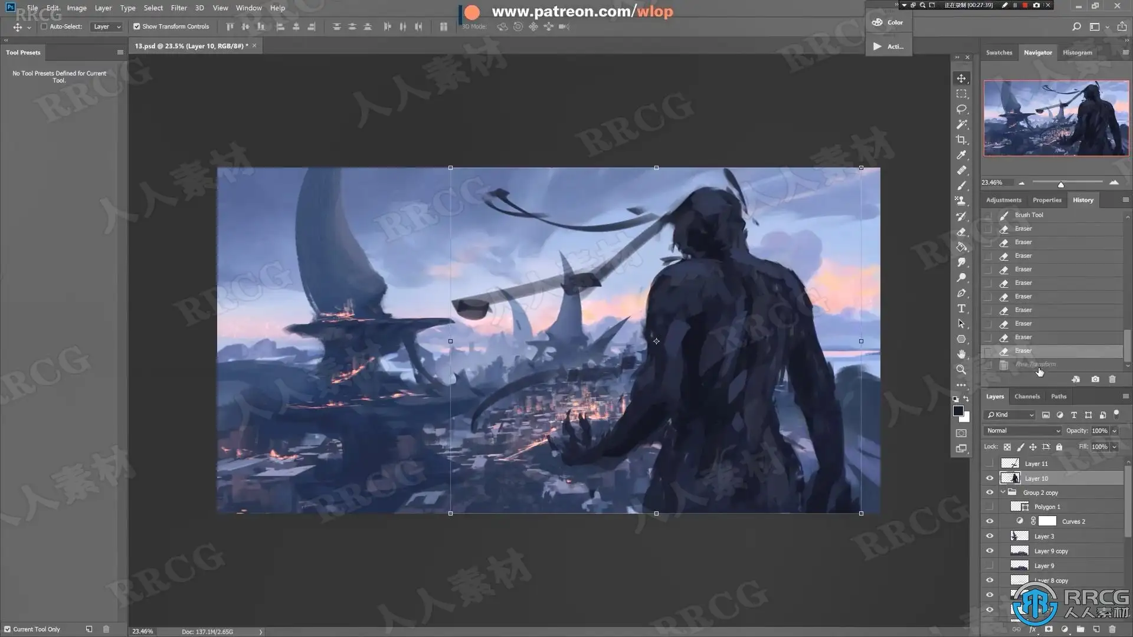The height and width of the screenshot is (637, 1133).
Task: Uncheck Show Transform Controls
Action: (137, 27)
